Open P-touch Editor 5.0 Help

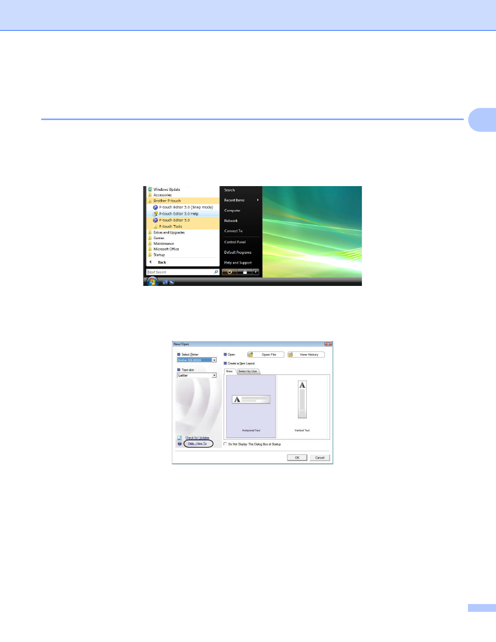[179, 214]
